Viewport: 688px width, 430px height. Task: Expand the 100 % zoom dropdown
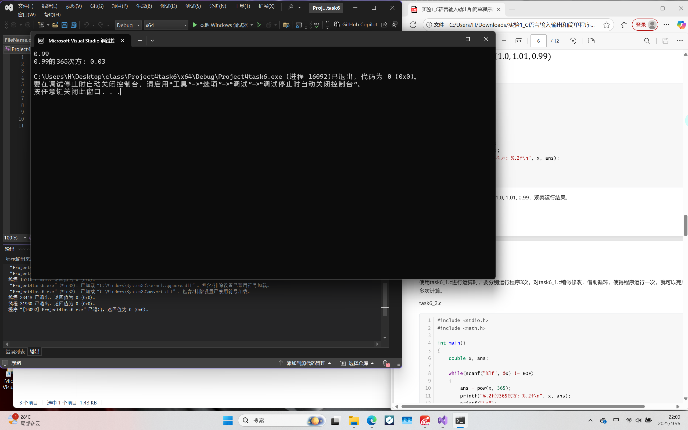[x=25, y=238]
